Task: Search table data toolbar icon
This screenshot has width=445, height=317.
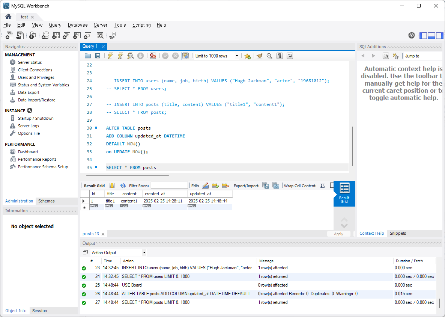Action: coord(100,35)
